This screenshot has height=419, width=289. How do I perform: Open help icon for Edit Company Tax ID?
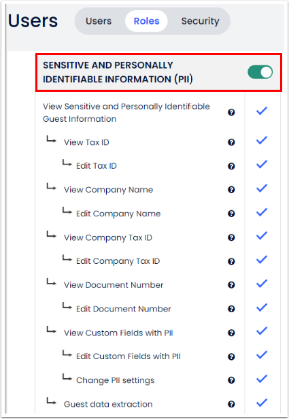(x=231, y=261)
